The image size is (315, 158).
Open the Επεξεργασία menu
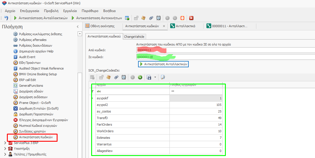click(30, 11)
